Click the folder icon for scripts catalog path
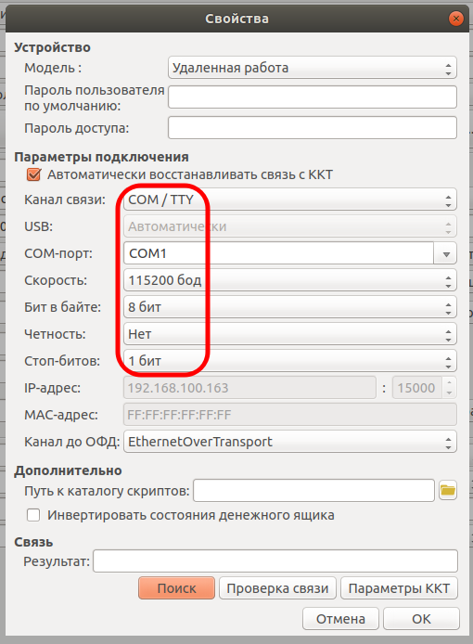The image size is (473, 644). [448, 490]
